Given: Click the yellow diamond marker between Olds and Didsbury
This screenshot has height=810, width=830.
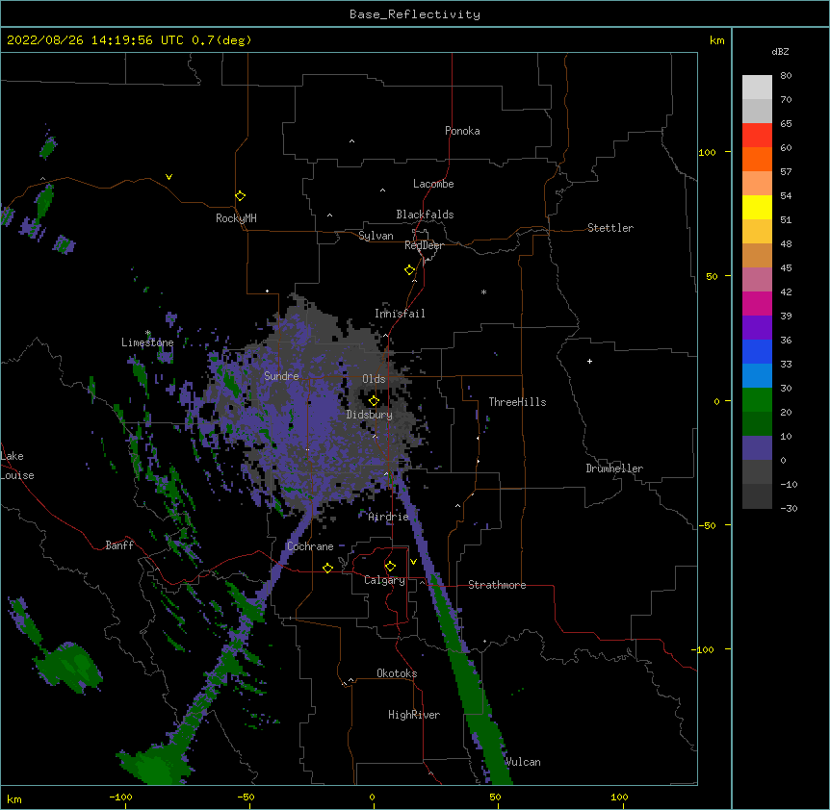Looking at the screenshot, I should (374, 401).
